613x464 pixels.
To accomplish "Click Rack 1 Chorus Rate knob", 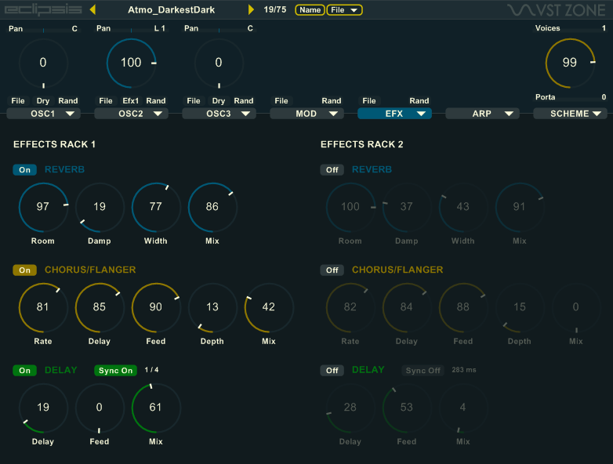I will pyautogui.click(x=43, y=306).
